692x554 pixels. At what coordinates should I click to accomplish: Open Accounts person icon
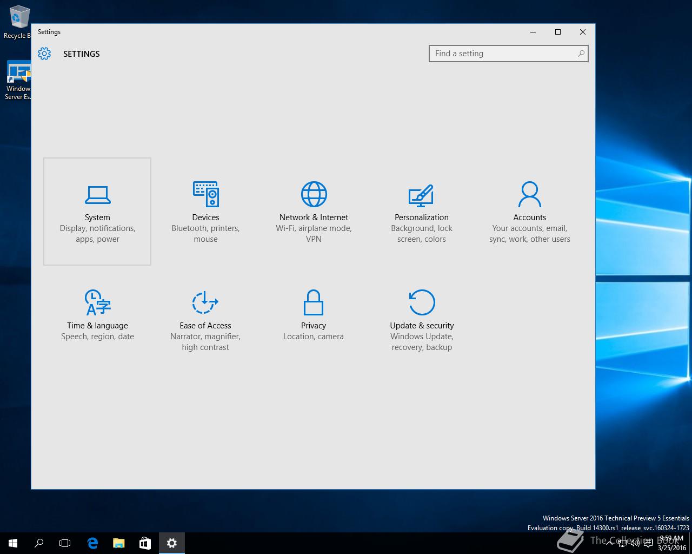click(x=530, y=194)
